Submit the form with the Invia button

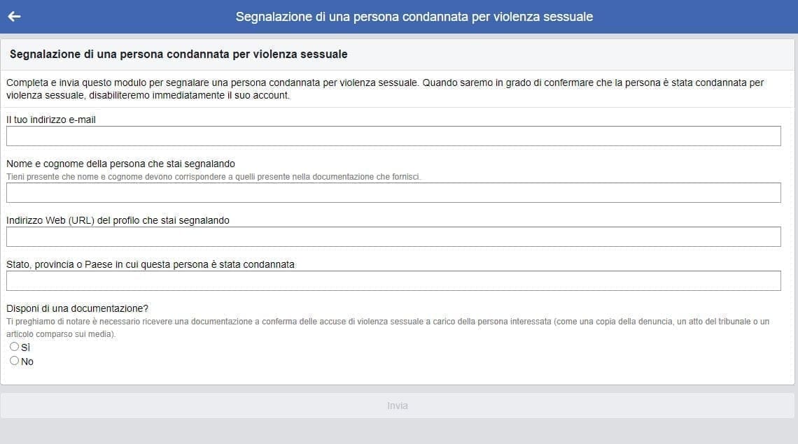pos(398,406)
